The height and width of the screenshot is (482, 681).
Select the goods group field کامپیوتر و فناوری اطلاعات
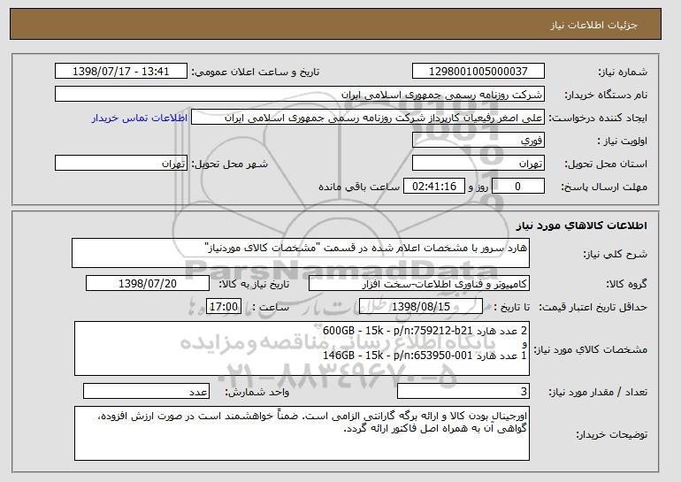pos(419,284)
